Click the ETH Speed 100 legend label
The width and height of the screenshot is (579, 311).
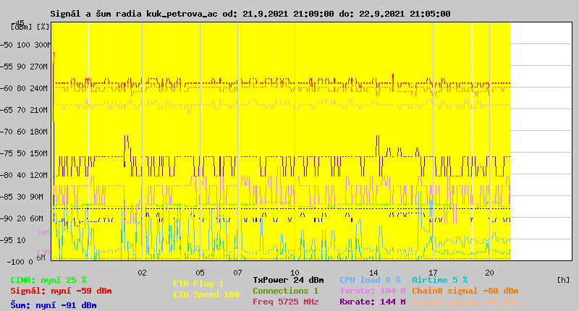pos(206,294)
